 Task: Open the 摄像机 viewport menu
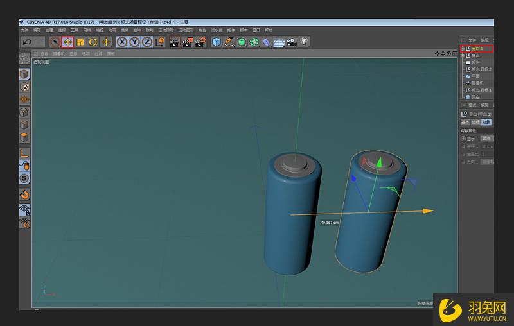pos(58,54)
